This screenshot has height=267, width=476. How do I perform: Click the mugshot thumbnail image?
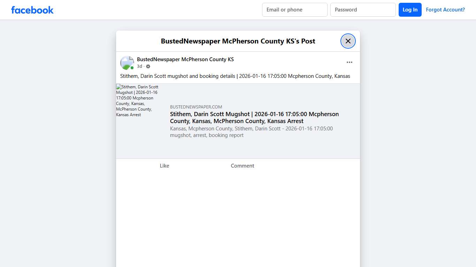coord(137,101)
